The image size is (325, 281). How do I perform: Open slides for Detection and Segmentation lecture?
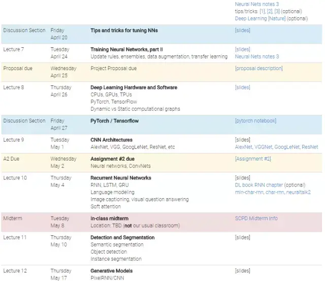pyautogui.click(x=242, y=237)
